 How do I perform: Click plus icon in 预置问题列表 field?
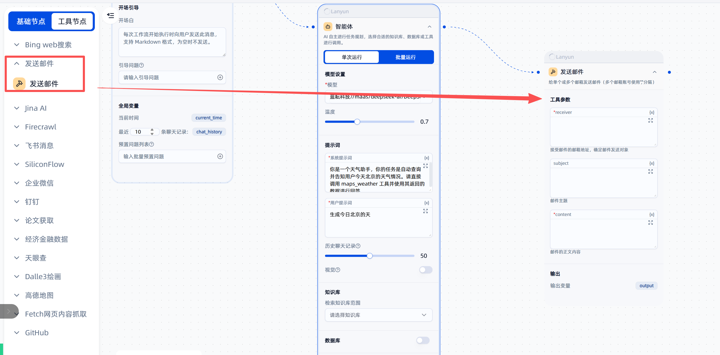(220, 156)
